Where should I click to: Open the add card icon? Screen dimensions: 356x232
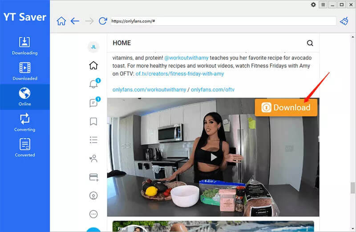pyautogui.click(x=93, y=177)
